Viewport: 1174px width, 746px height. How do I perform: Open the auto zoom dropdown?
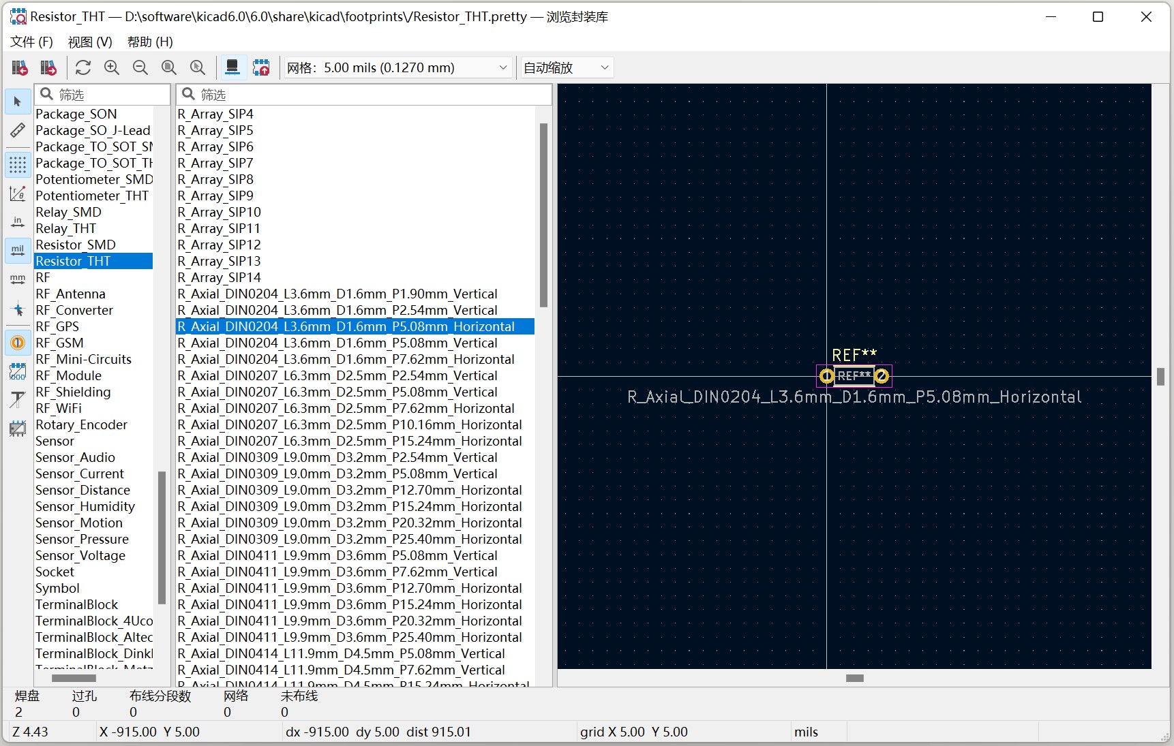(566, 67)
